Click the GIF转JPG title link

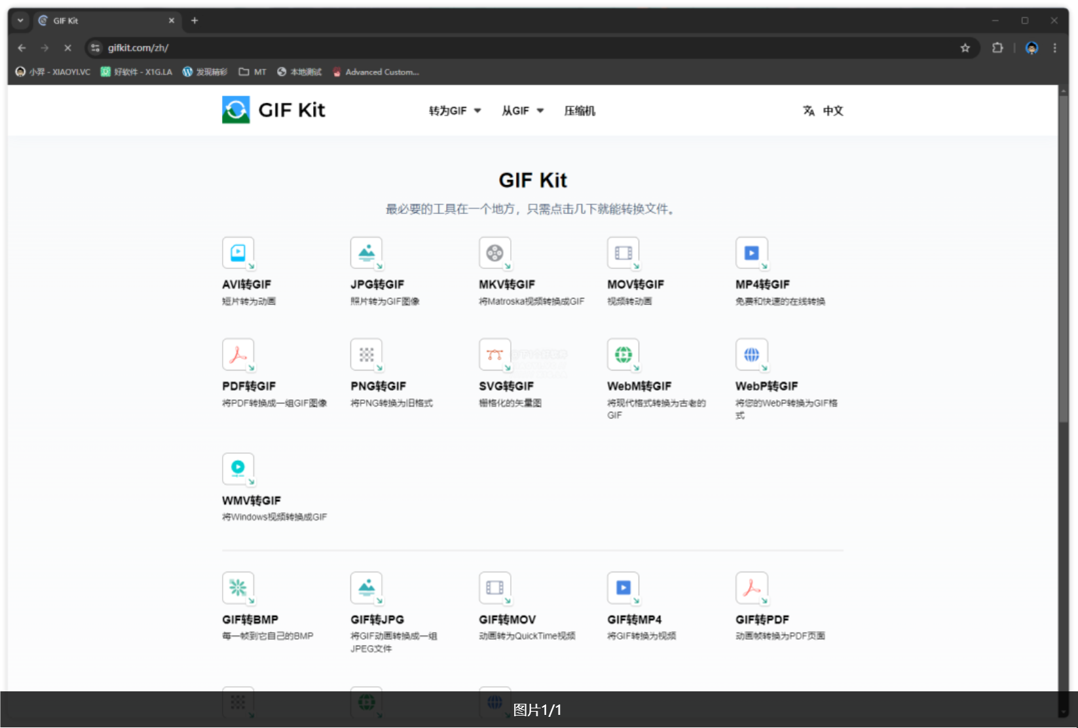click(377, 619)
